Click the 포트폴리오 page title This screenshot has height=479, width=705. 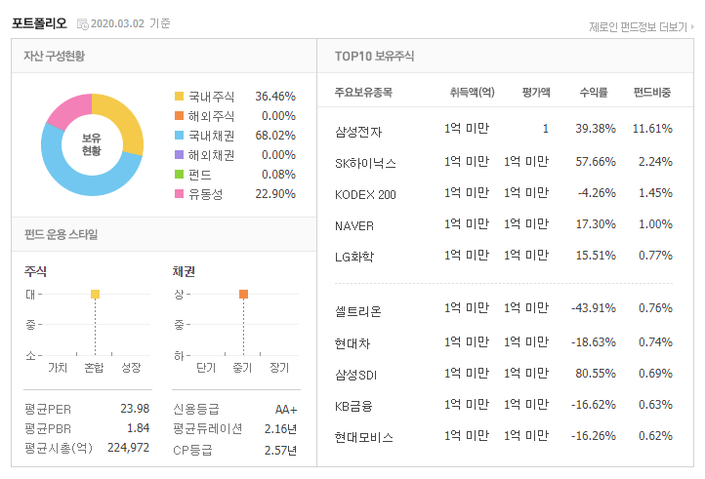(39, 23)
